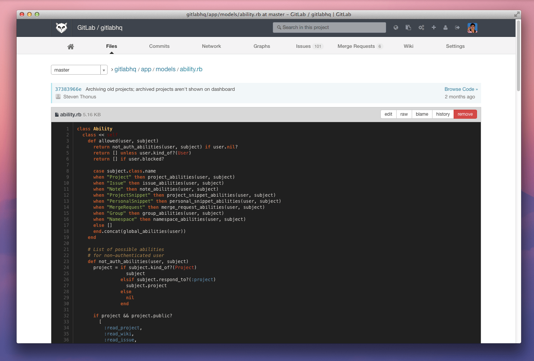Open the GitLab logo homepage

pos(61,27)
